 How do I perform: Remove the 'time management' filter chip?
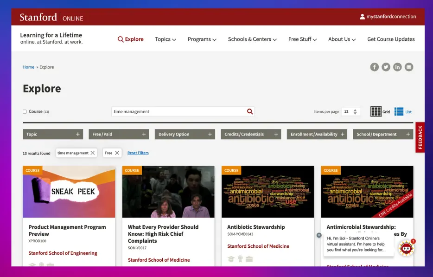tap(93, 153)
